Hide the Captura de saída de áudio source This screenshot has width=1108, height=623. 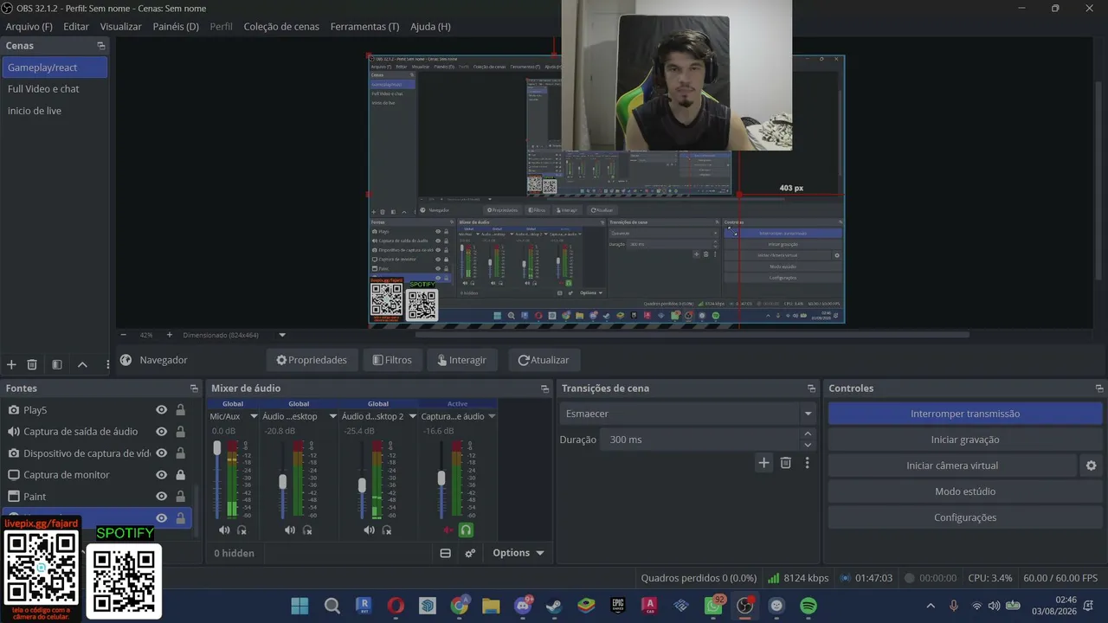point(161,432)
